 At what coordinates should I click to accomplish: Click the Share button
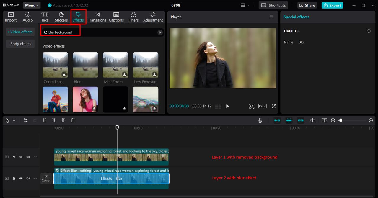tap(307, 5)
